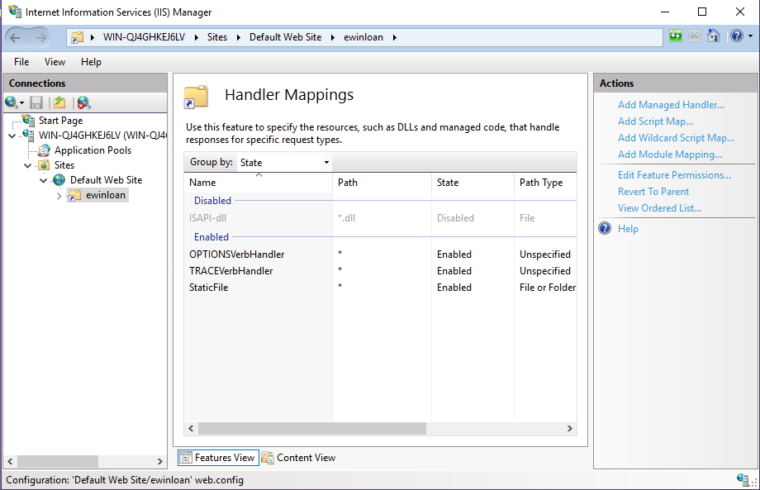Switch to Features View tab

(x=219, y=458)
